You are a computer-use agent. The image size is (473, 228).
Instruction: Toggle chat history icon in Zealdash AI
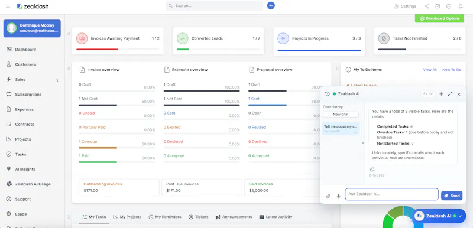[328, 94]
